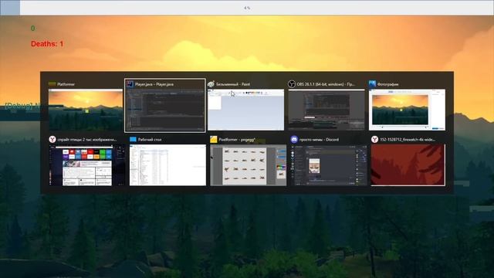This screenshot has width=494, height=278.
Task: Click the 4 % progress bar at top
Action: [247, 8]
